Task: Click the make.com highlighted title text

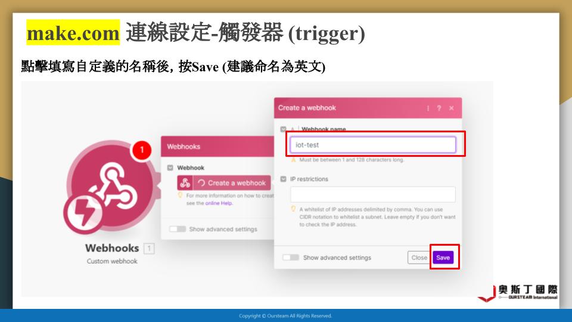Action: (73, 33)
